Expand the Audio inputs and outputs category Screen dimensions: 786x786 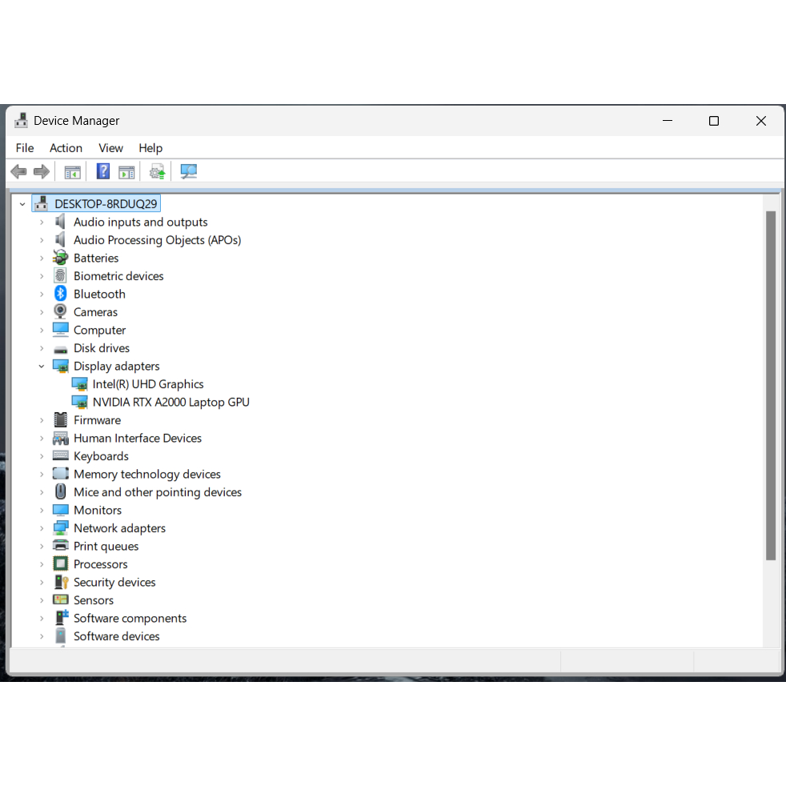pos(42,222)
